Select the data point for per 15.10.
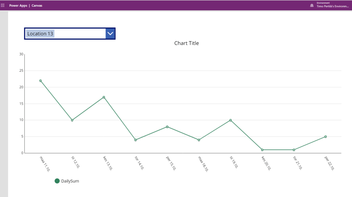Screen dimensions: 352x197 pos(167,127)
